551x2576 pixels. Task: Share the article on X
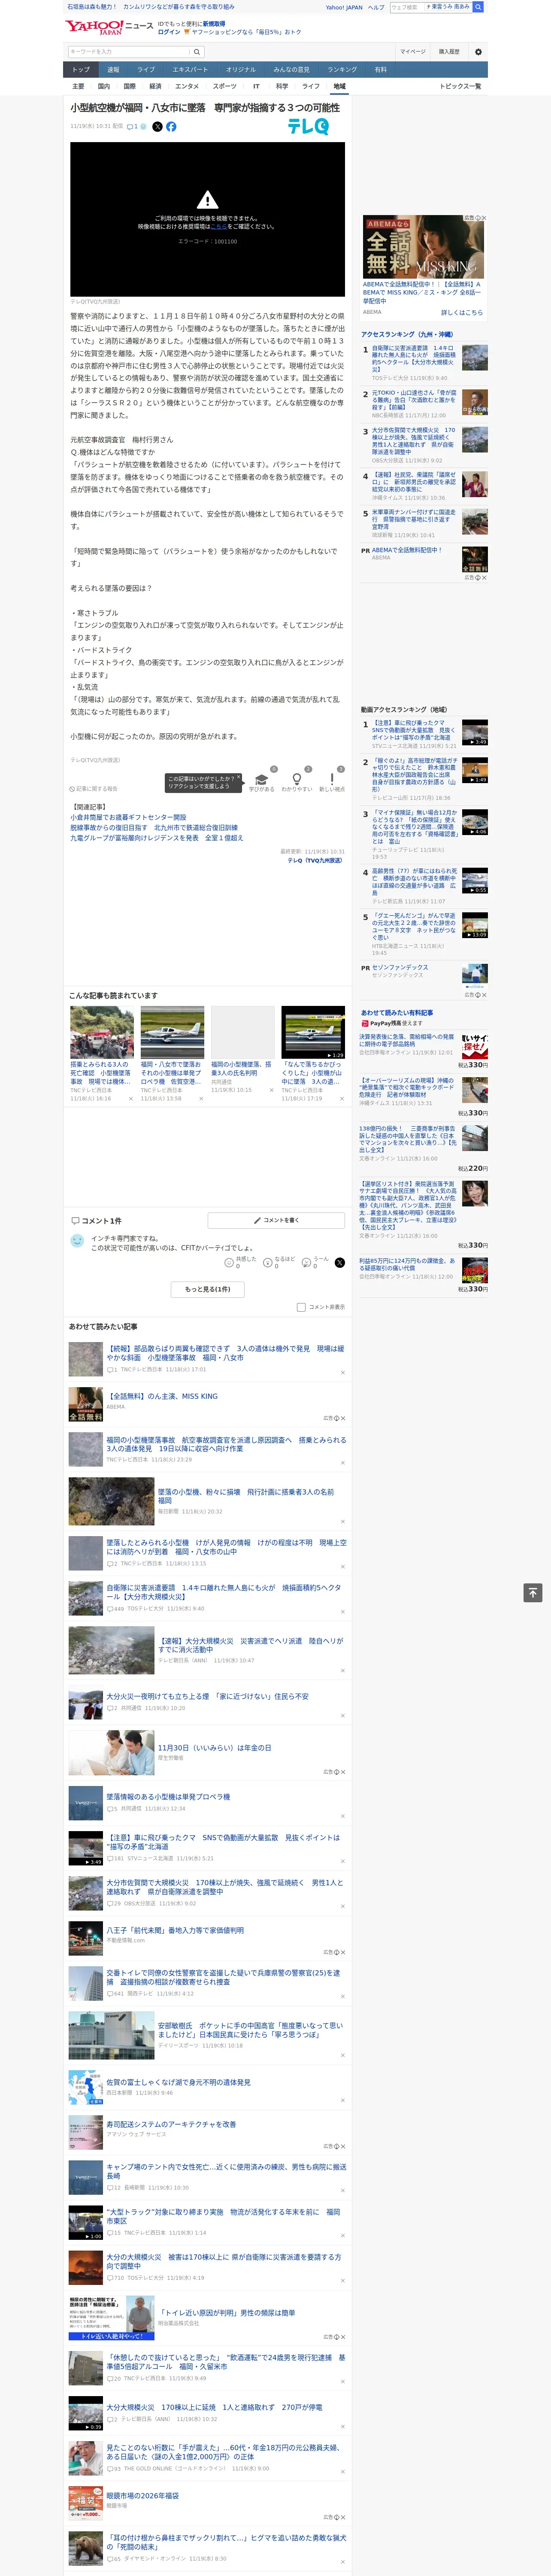[x=157, y=127]
